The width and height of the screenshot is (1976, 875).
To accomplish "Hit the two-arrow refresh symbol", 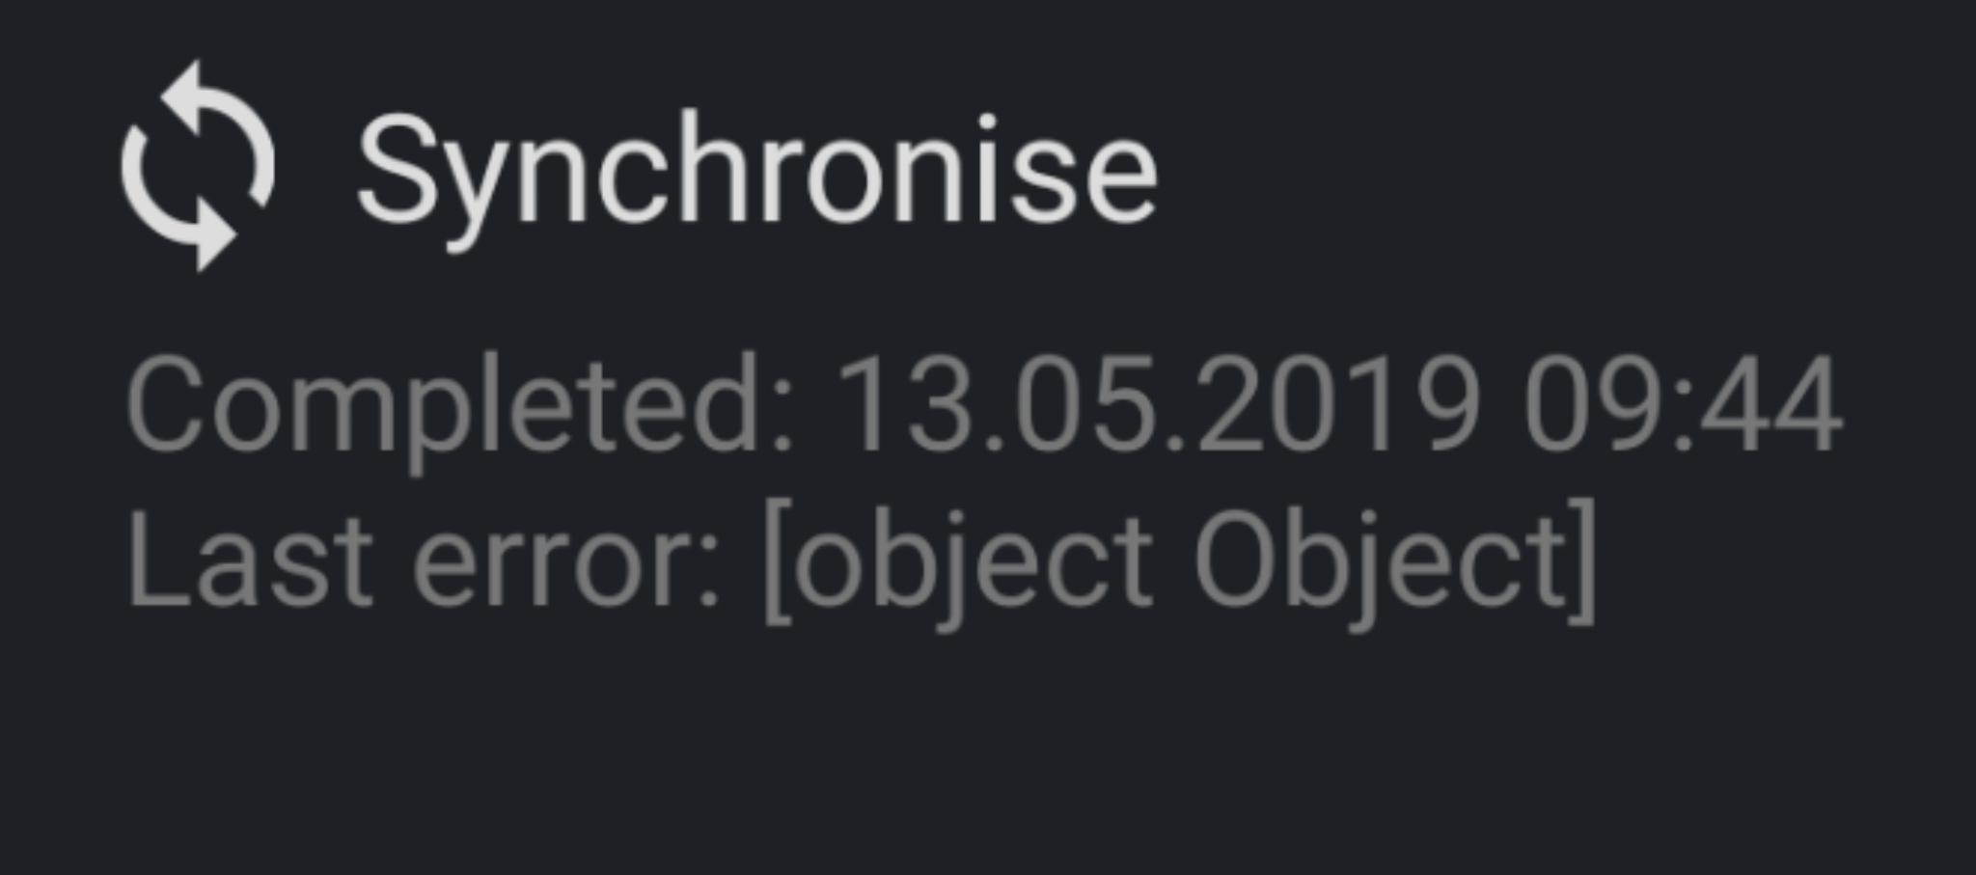I will point(198,166).
